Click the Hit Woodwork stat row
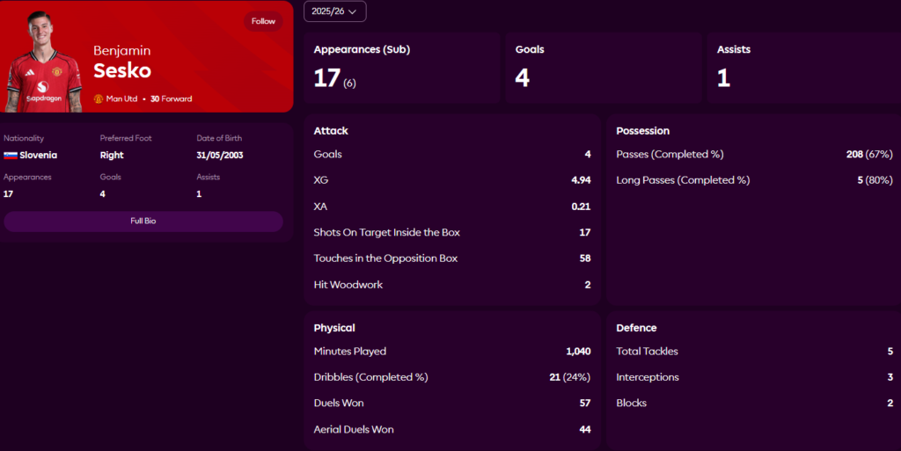 pyautogui.click(x=451, y=285)
